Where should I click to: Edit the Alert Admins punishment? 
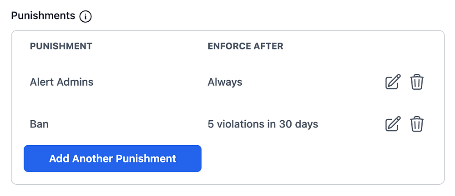[393, 82]
